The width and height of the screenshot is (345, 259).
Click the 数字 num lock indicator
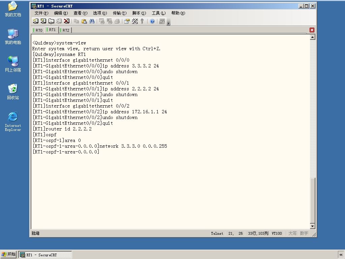[x=304, y=233]
